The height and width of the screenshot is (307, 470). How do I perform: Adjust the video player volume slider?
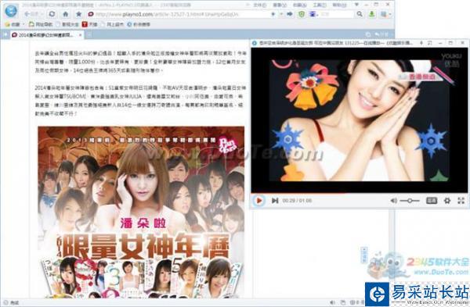tap(410, 201)
